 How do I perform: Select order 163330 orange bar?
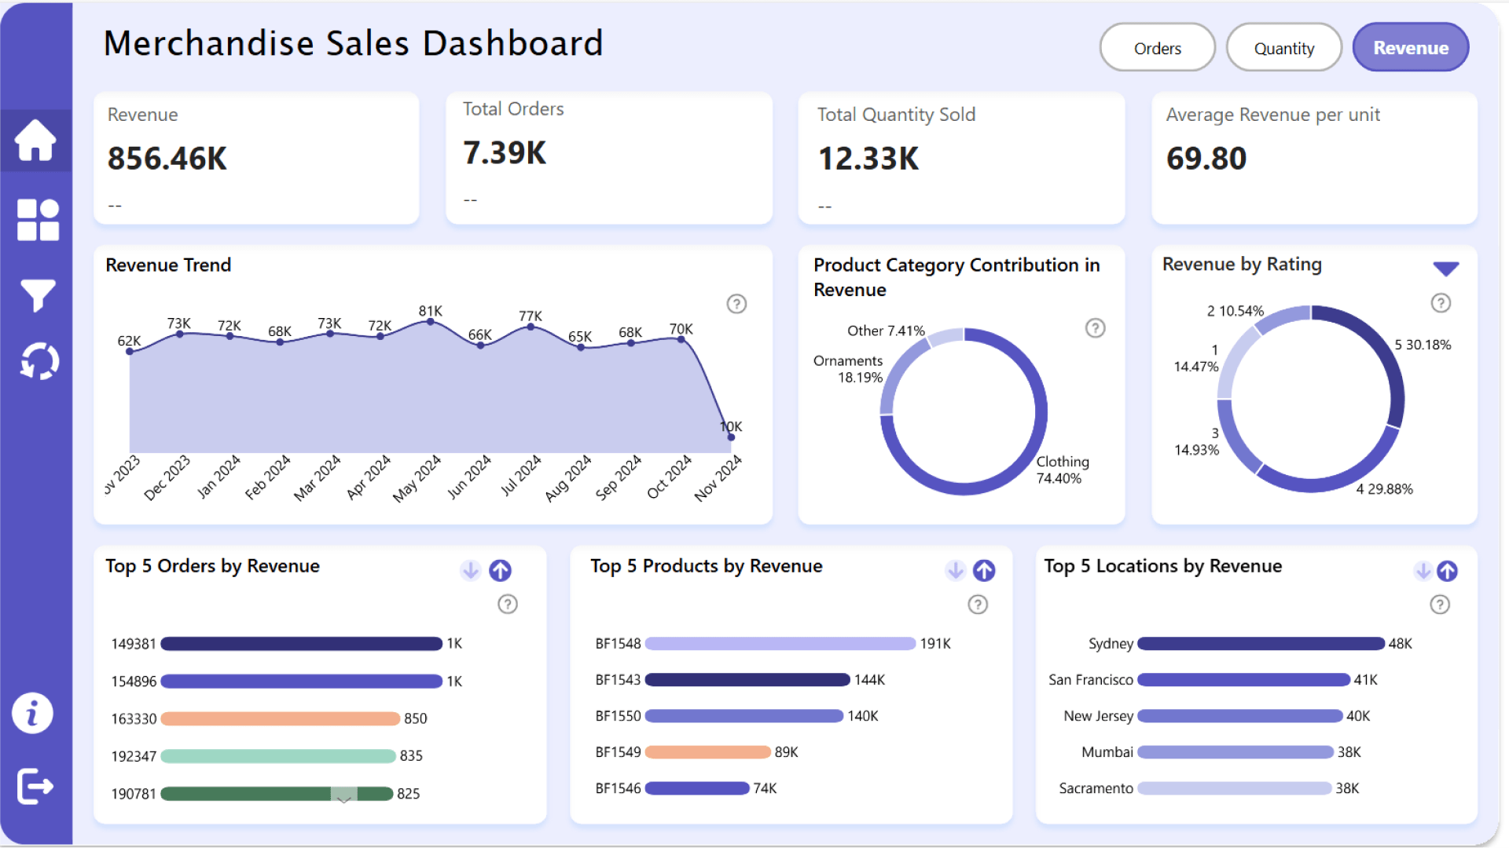coord(281,718)
